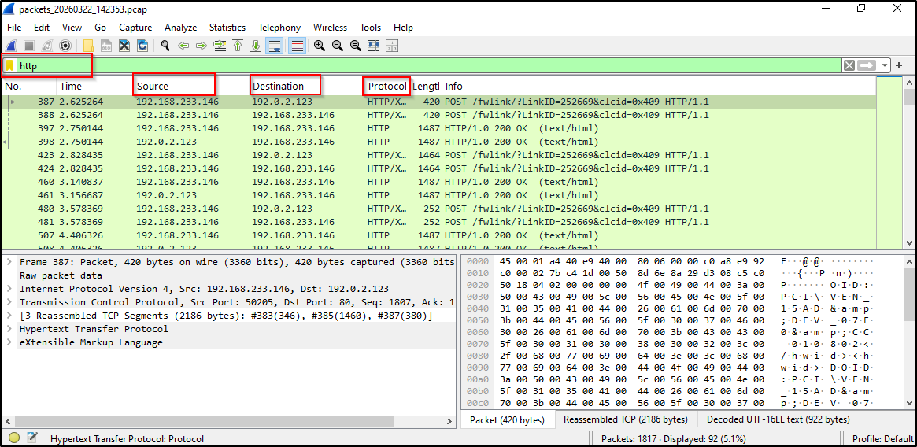This screenshot has width=917, height=447.
Task: Clear the display filter with X button
Action: 849,66
